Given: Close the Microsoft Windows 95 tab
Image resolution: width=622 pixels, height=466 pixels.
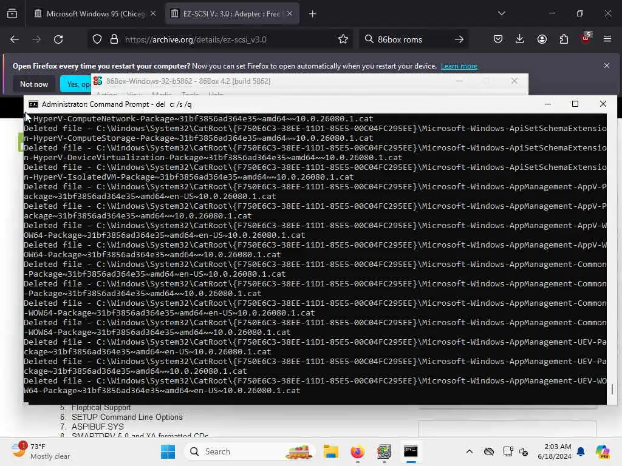Looking at the screenshot, I should pyautogui.click(x=153, y=14).
